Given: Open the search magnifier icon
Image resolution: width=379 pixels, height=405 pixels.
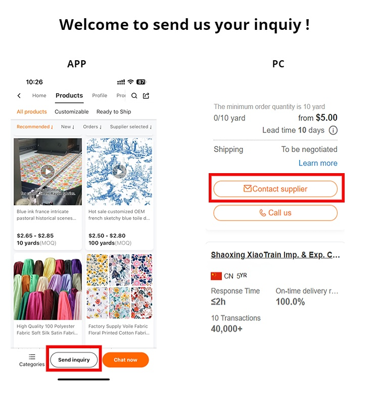Looking at the screenshot, I should point(134,96).
